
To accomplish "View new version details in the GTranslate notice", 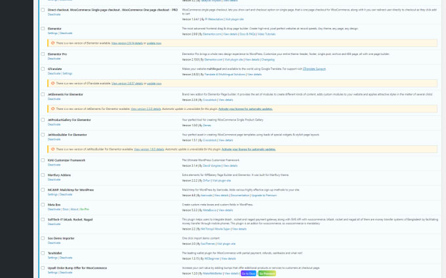I will pos(127,84).
